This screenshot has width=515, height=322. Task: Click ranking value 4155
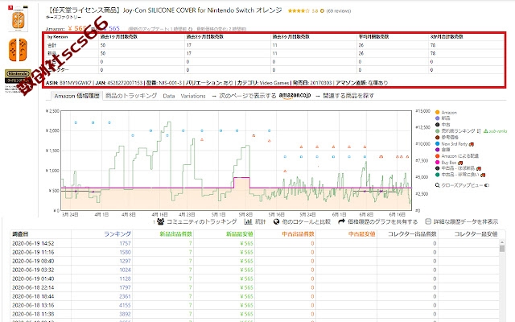pyautogui.click(x=125, y=305)
